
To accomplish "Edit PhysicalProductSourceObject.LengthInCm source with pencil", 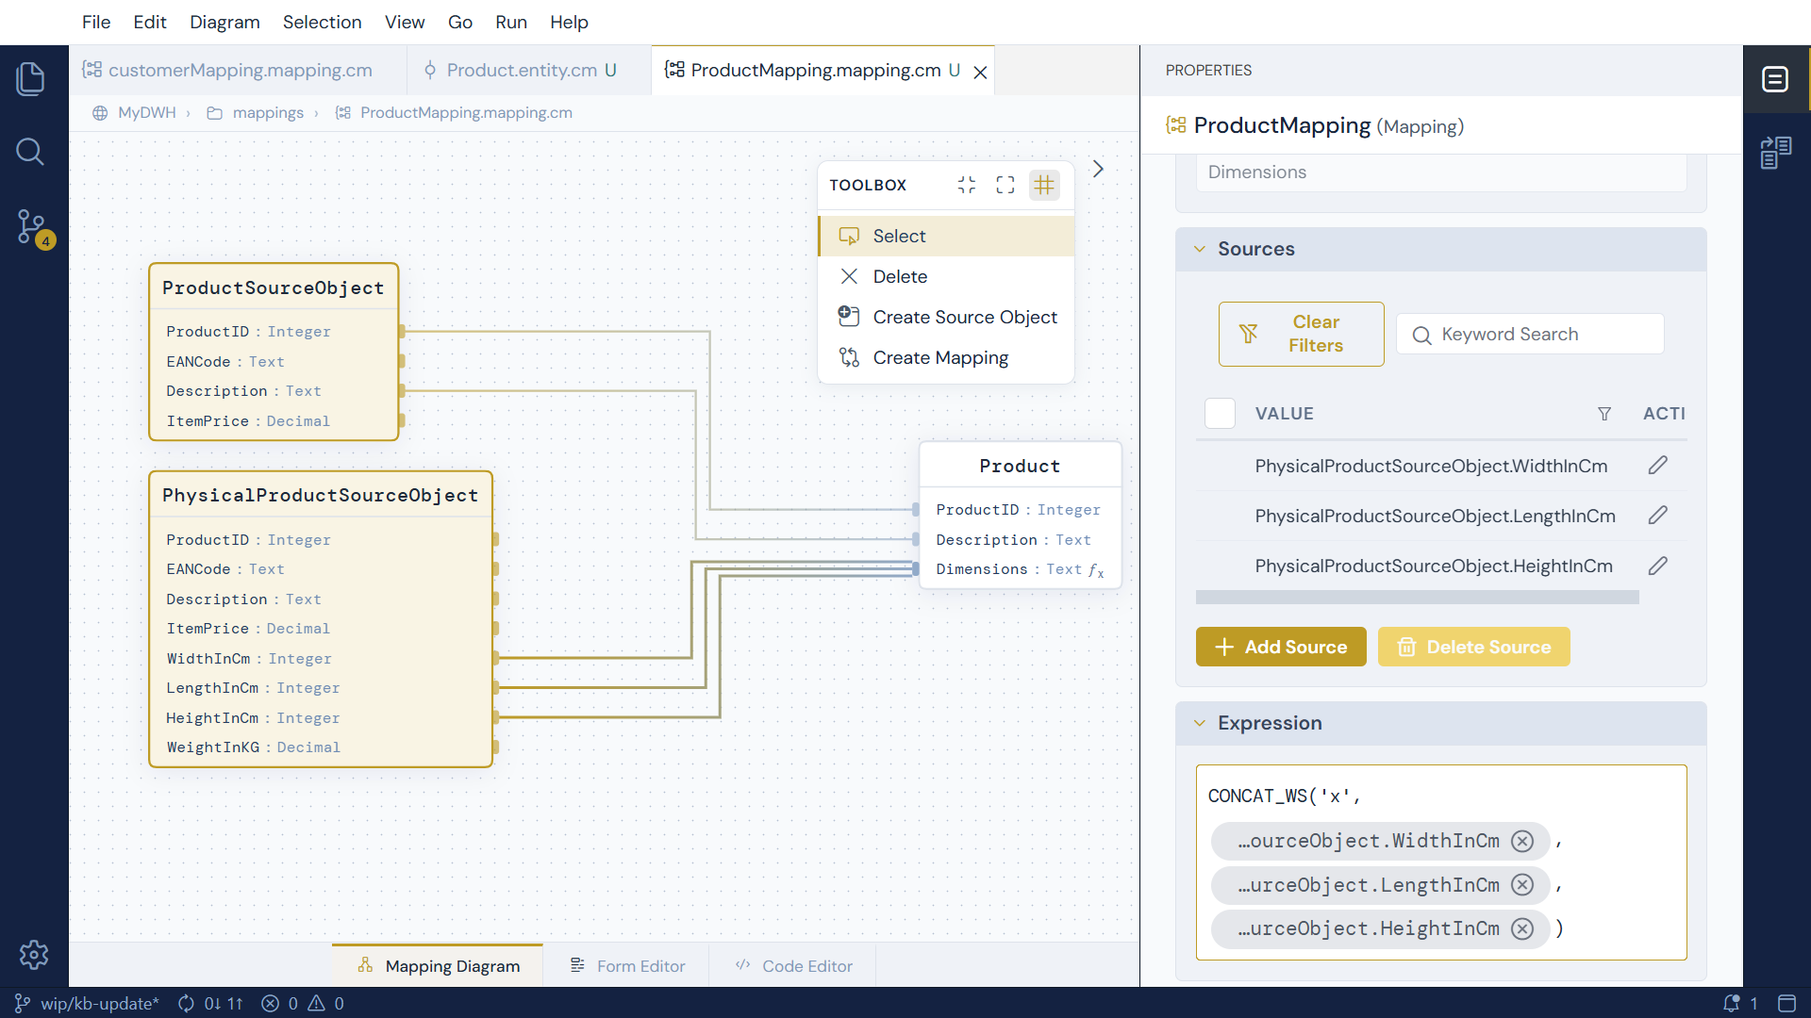I will click(x=1658, y=516).
